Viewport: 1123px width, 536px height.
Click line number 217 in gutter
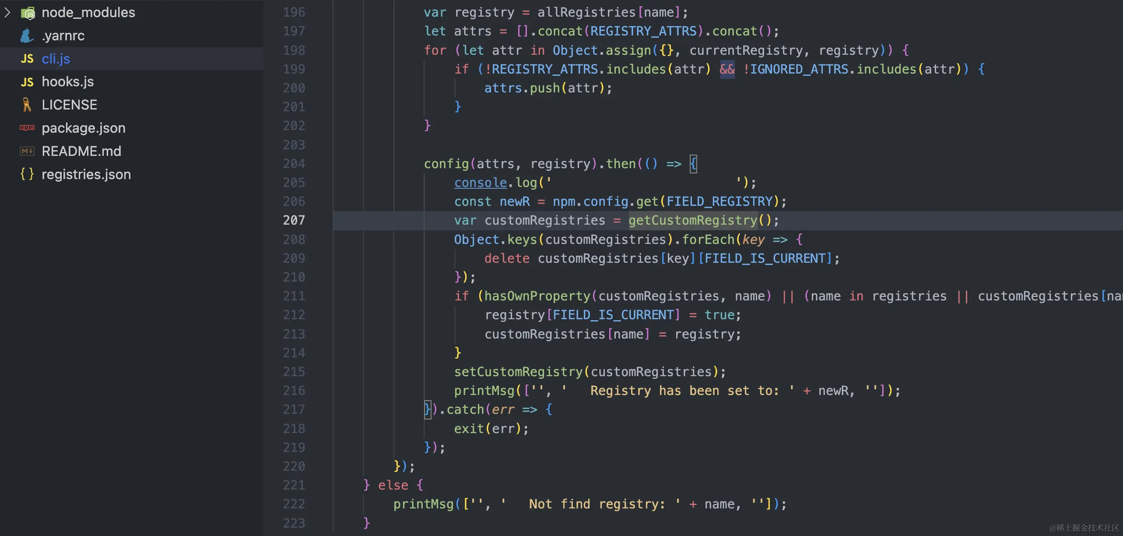click(294, 409)
